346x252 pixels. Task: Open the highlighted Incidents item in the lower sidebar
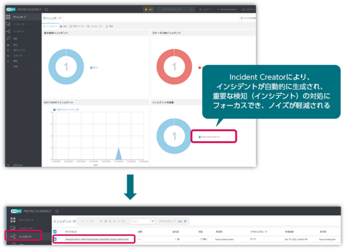(x=25, y=236)
